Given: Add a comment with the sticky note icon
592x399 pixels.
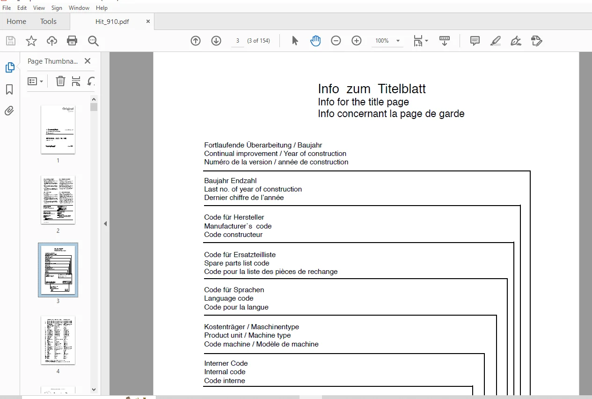Looking at the screenshot, I should tap(475, 41).
